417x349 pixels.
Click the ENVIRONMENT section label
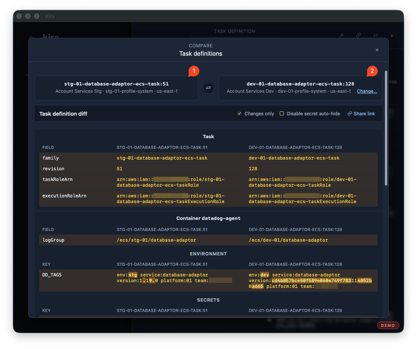tap(208, 254)
